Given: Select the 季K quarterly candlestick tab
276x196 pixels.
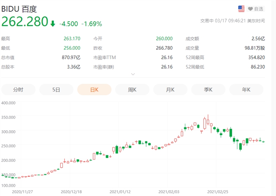Looking at the screenshot, I should point(208,90).
